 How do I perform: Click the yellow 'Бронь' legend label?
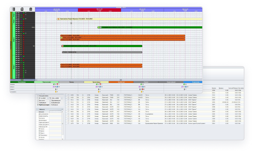[x=96, y=82]
